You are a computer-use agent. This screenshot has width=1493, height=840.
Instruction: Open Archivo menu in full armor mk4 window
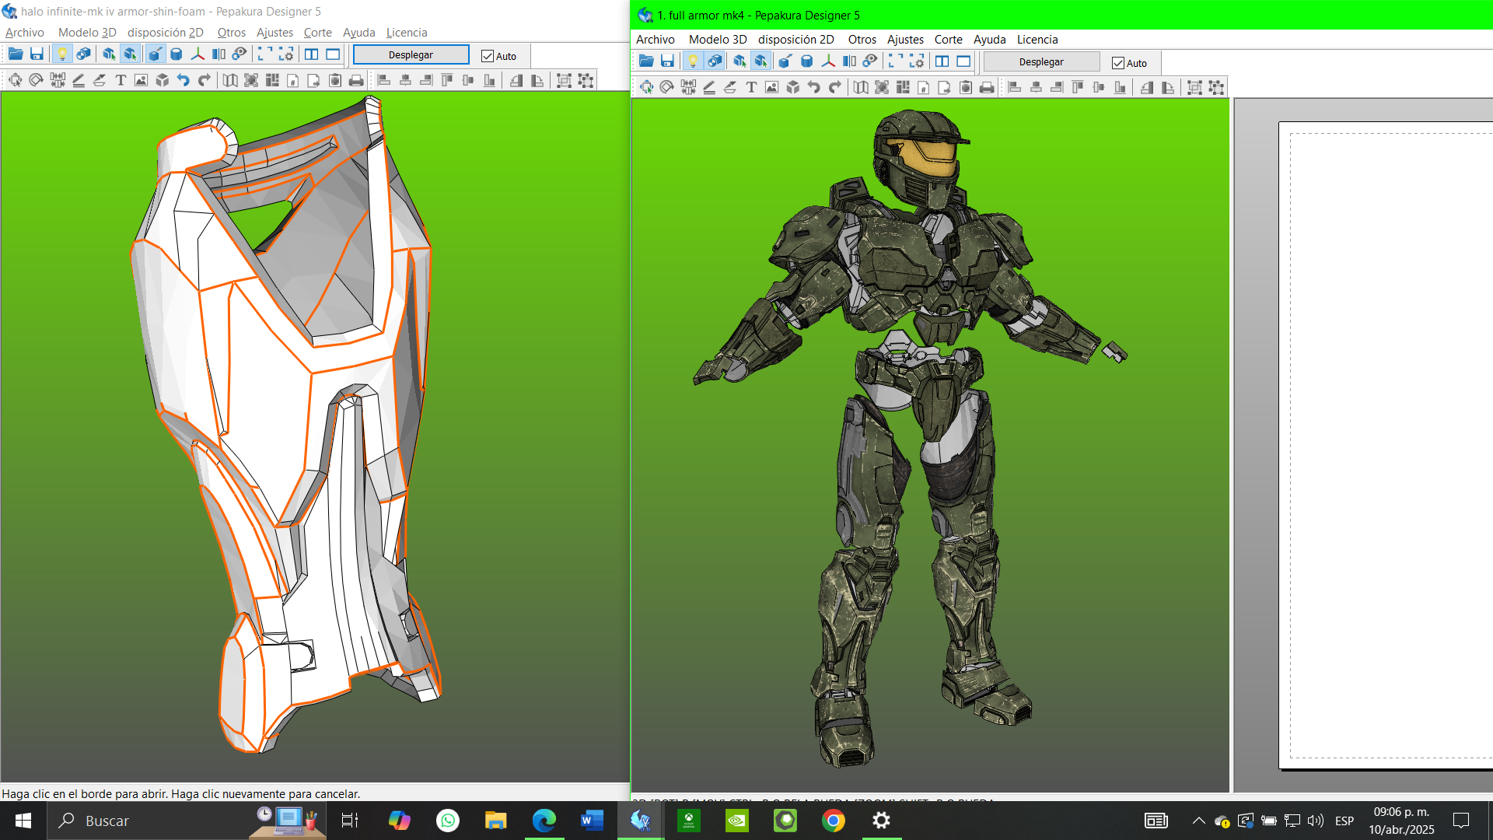tap(656, 40)
